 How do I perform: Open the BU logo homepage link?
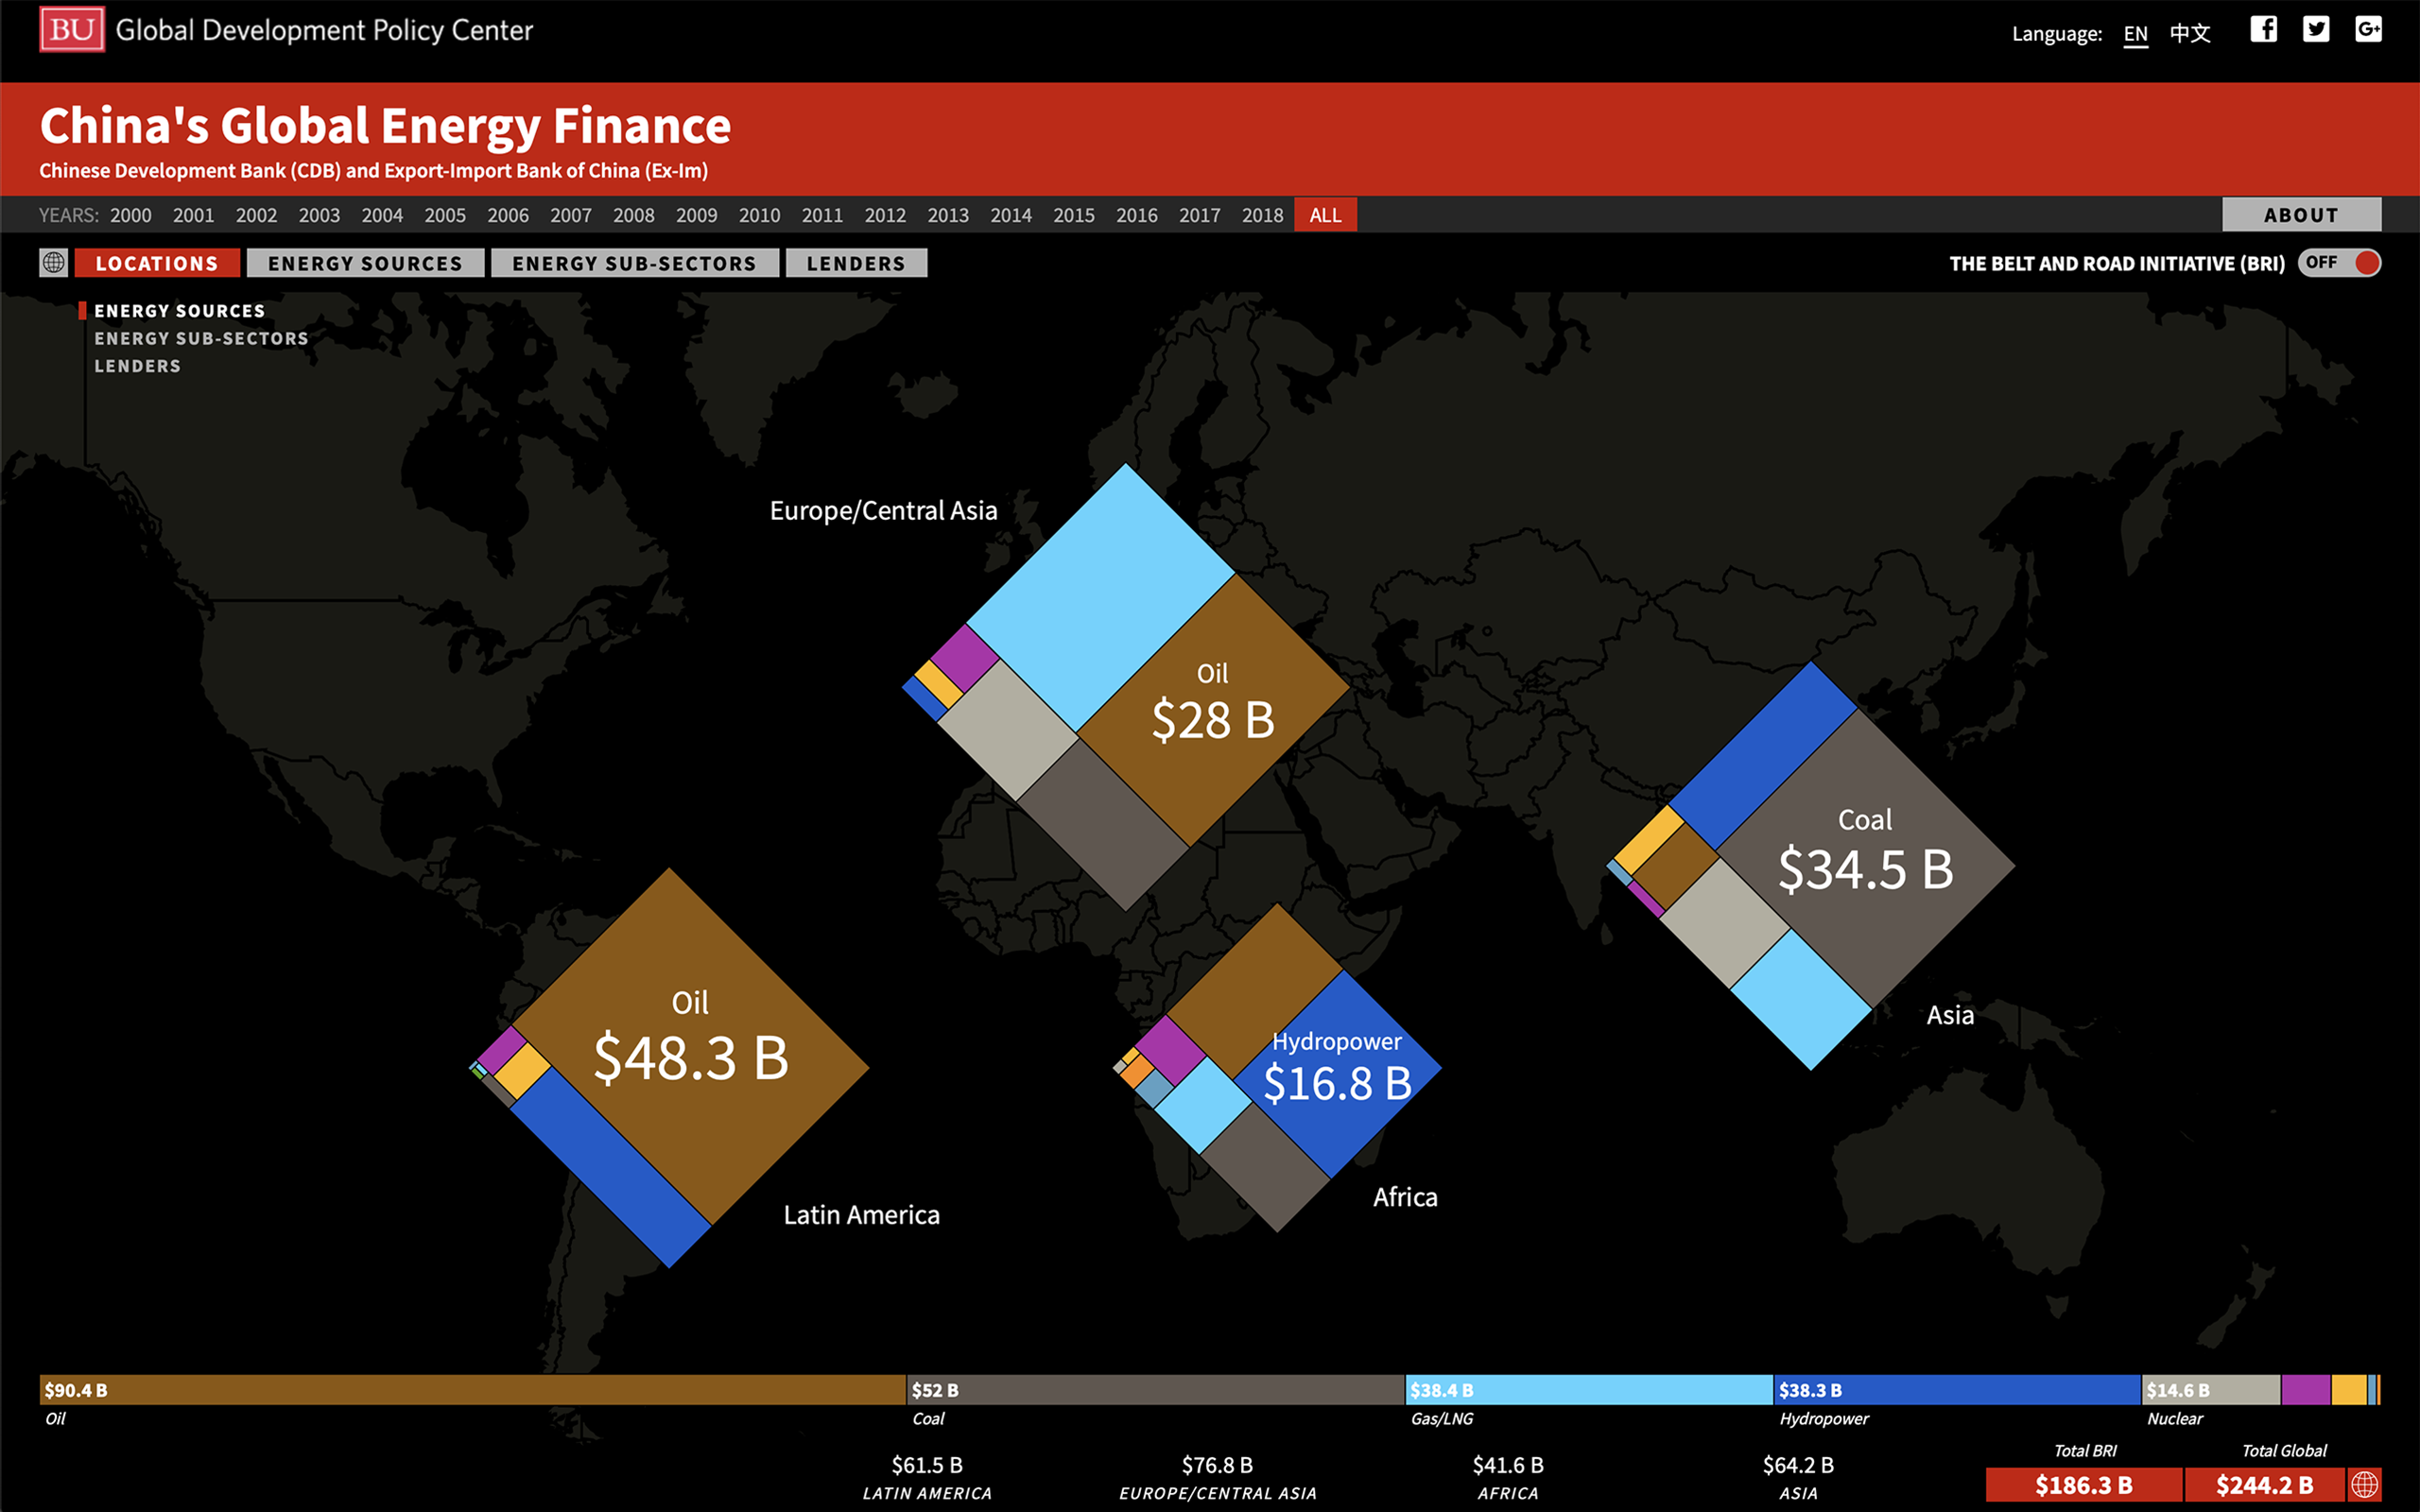(71, 30)
